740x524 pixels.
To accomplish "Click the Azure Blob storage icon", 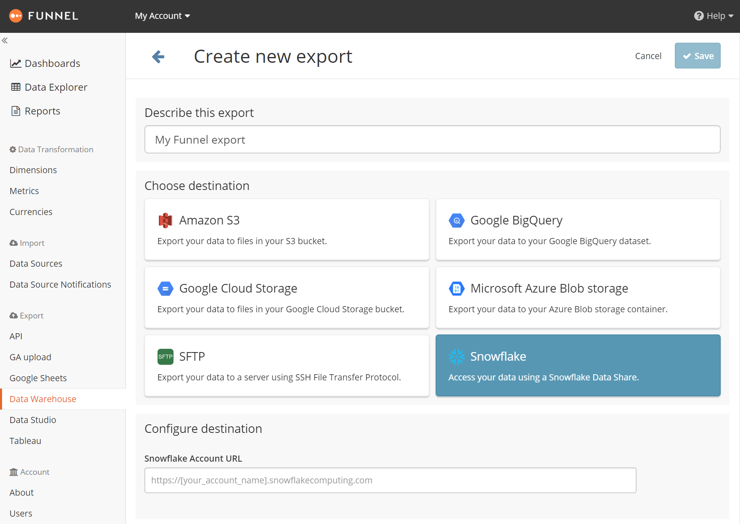I will tap(457, 288).
